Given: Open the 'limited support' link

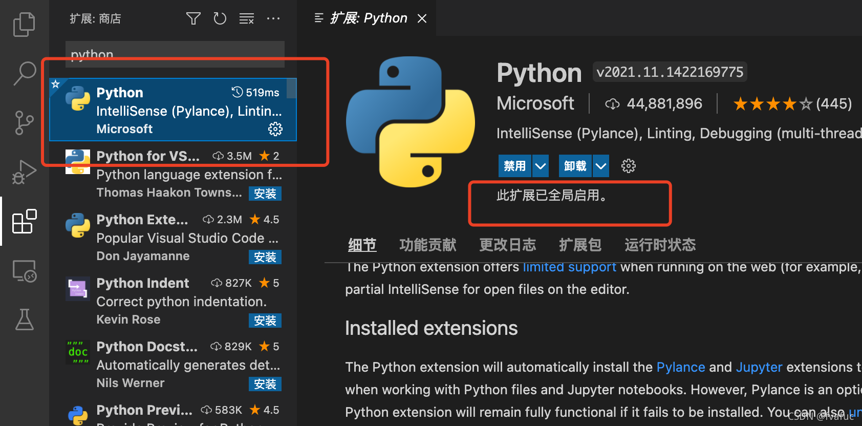Looking at the screenshot, I should (569, 267).
